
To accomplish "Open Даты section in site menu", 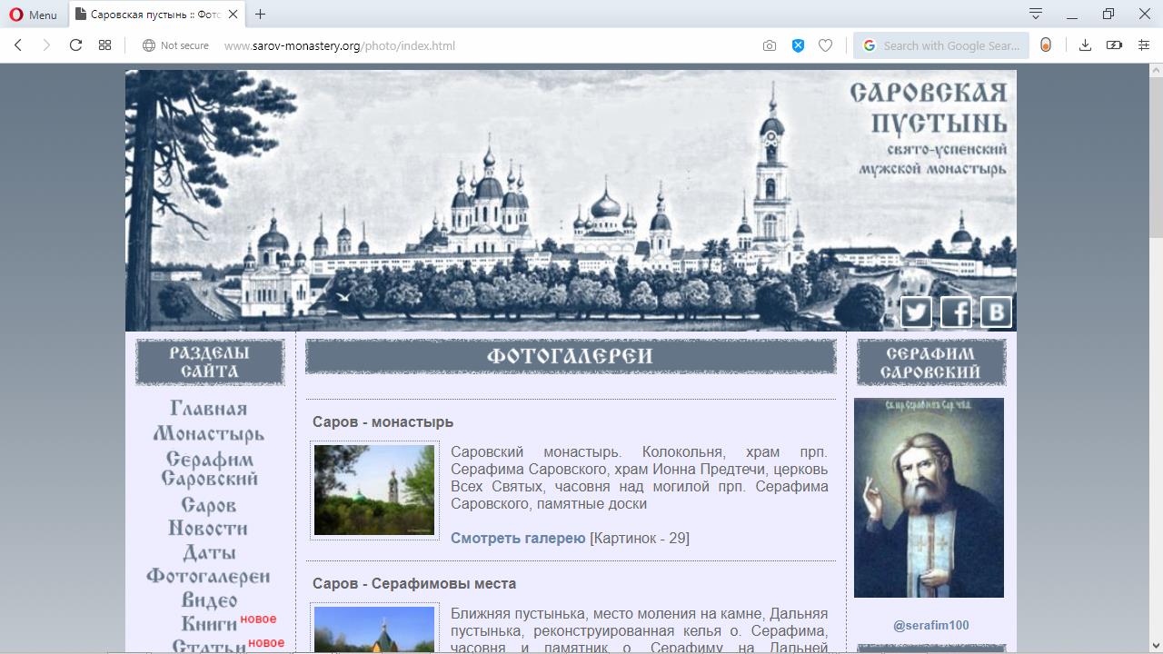I will pyautogui.click(x=209, y=552).
